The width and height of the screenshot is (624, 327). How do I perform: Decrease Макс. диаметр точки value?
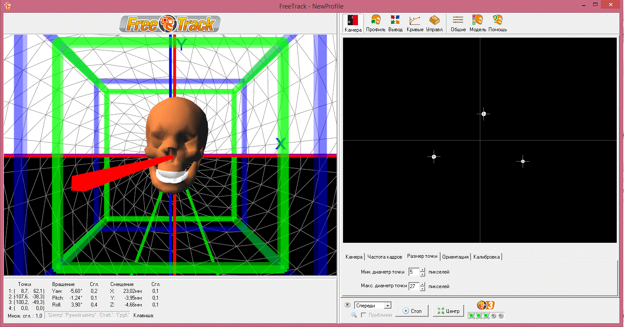(423, 289)
